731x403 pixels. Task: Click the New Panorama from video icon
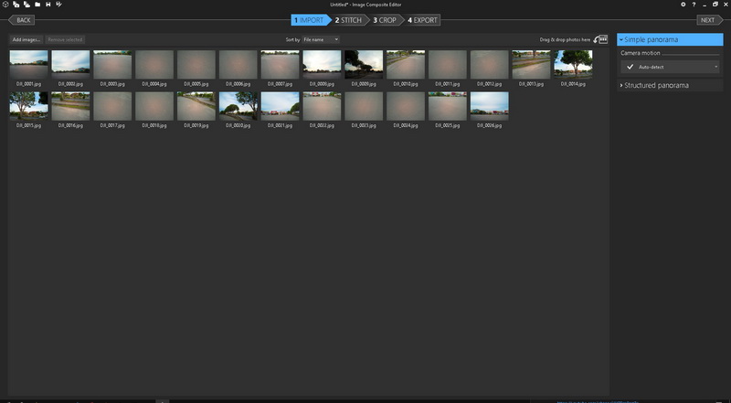pos(26,5)
